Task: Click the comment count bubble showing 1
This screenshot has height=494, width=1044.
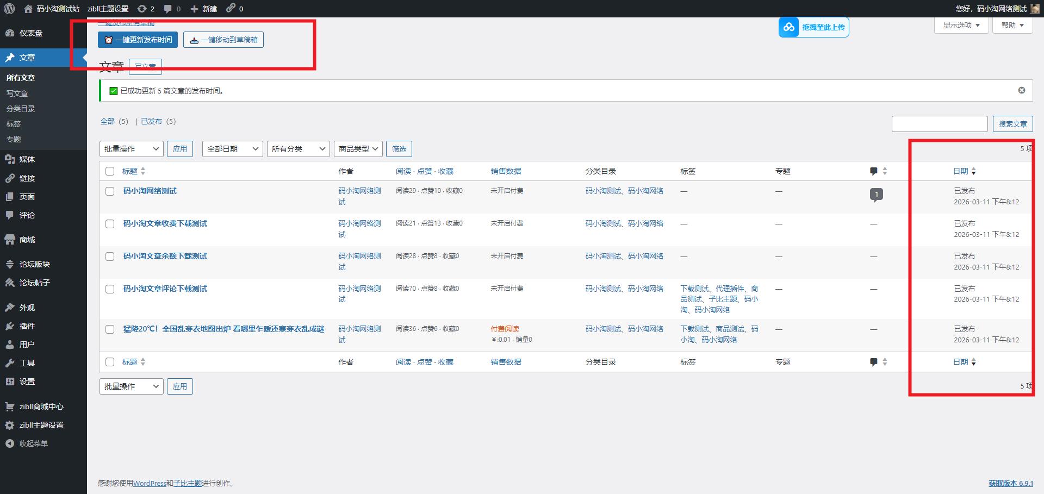Action: (876, 194)
